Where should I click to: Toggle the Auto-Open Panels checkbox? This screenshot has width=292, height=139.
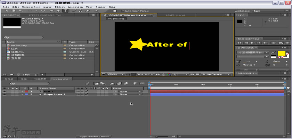click(x=122, y=11)
